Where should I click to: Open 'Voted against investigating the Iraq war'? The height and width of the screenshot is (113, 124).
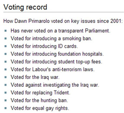55,85
